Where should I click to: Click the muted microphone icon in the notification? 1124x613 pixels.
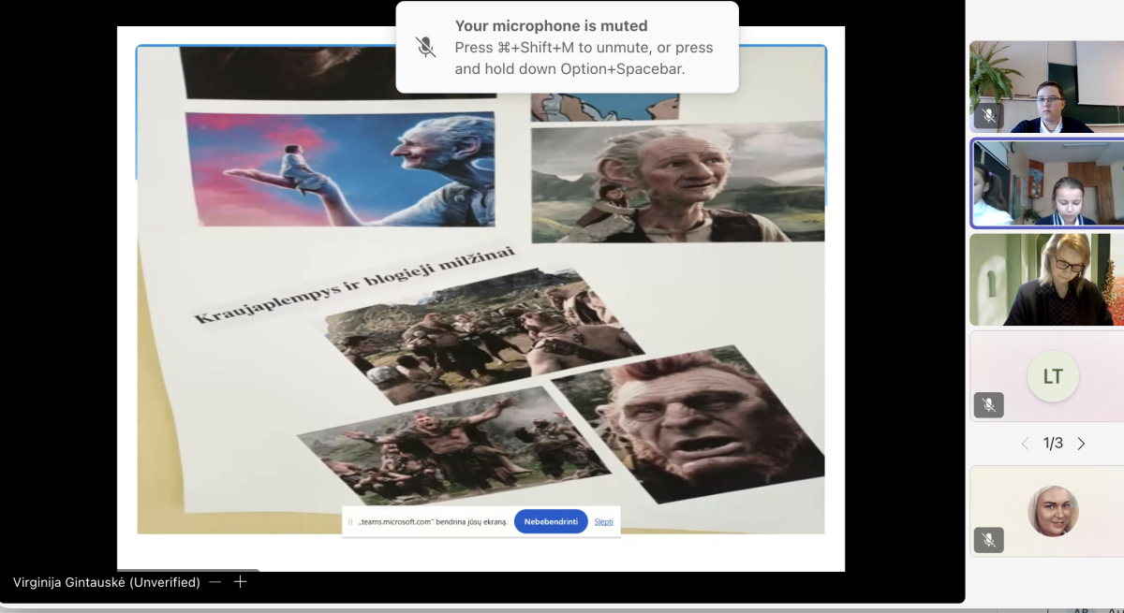(426, 47)
